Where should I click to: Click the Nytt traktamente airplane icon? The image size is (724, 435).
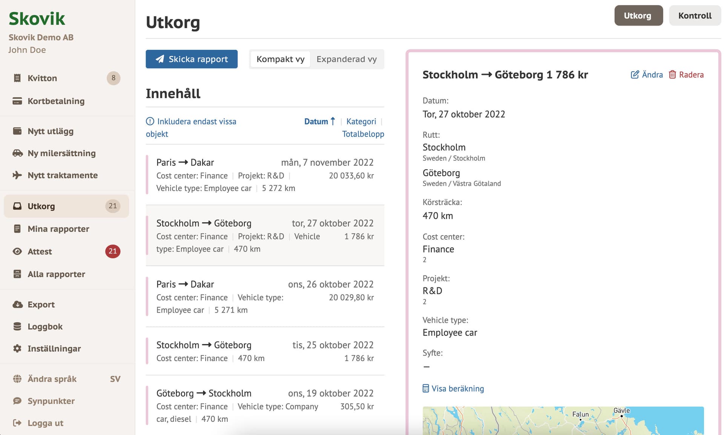(x=17, y=175)
